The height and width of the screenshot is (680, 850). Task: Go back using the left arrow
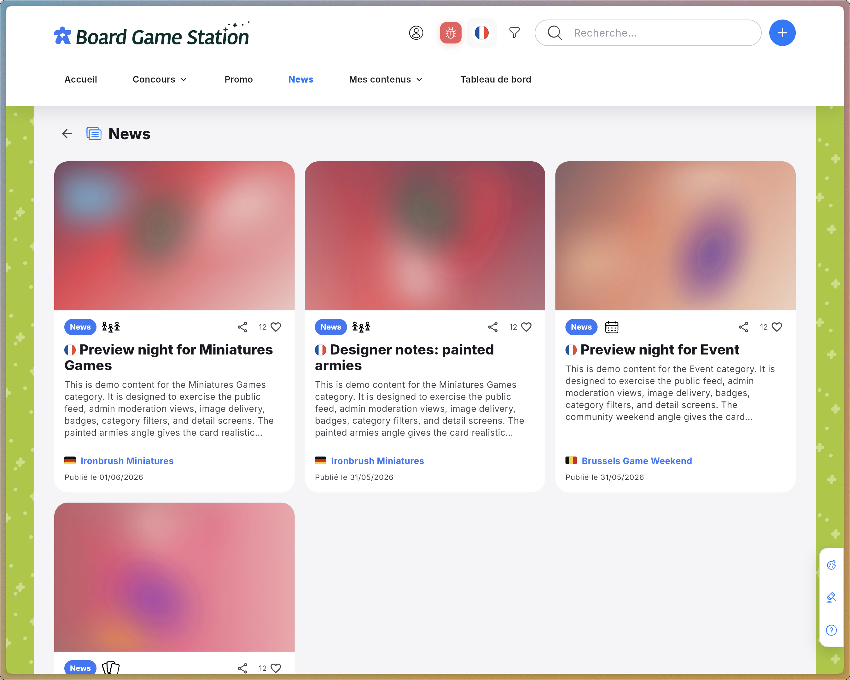(67, 134)
